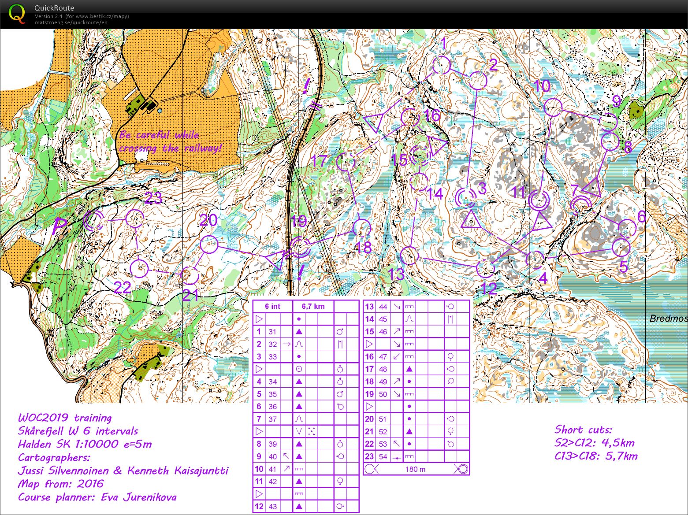Click the purple number 16 label on map

(x=432, y=115)
